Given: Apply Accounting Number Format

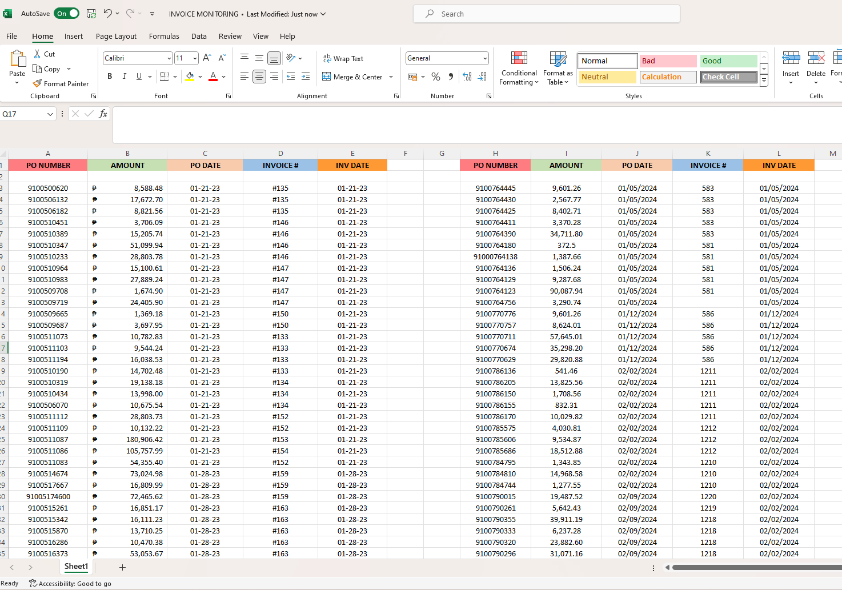Looking at the screenshot, I should click(412, 77).
